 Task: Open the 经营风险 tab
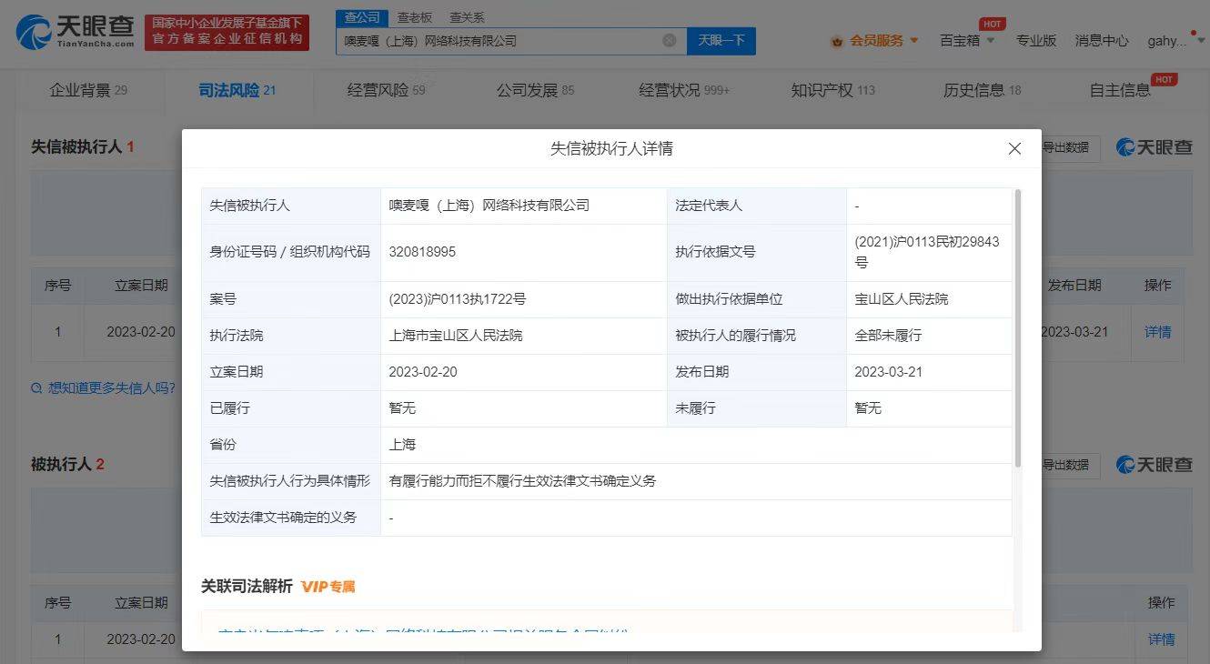click(386, 90)
